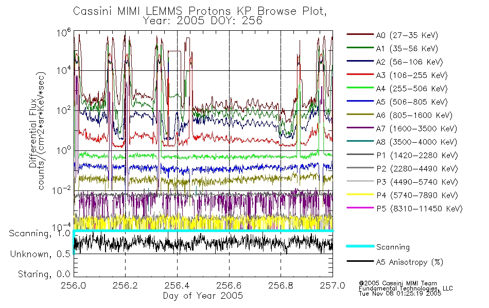The height and width of the screenshot is (308, 489).
Task: Click the A6 (805-1600 KeV) legend label
Action: pyautogui.click(x=414, y=115)
